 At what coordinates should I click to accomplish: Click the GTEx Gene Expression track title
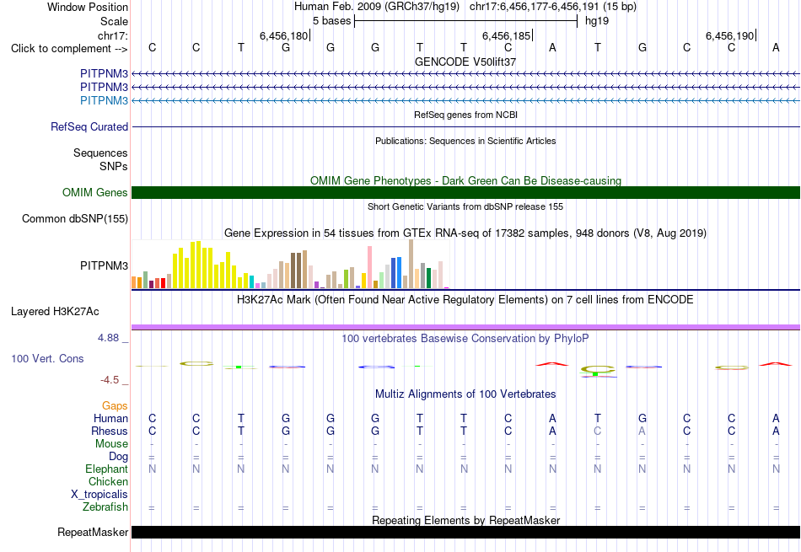pyautogui.click(x=465, y=233)
